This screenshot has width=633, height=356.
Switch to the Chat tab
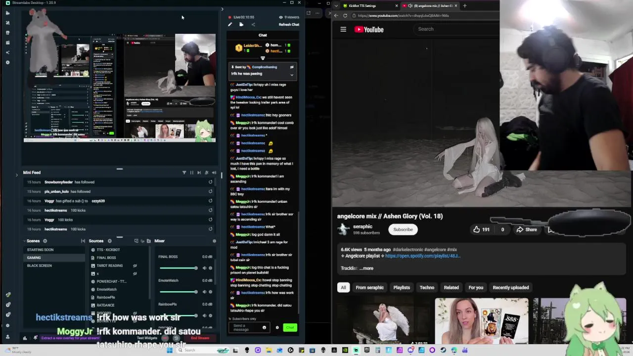(263, 35)
